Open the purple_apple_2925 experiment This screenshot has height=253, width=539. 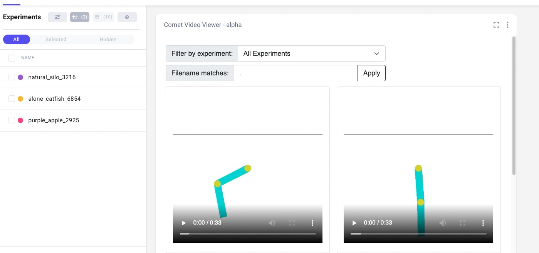click(x=54, y=120)
